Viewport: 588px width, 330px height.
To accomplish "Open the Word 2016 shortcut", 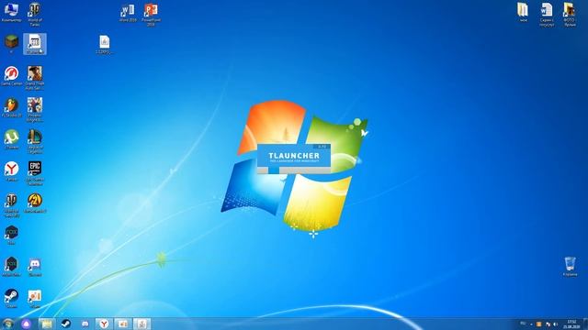I will 128,12.
